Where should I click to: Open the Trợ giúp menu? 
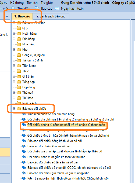[47, 3]
